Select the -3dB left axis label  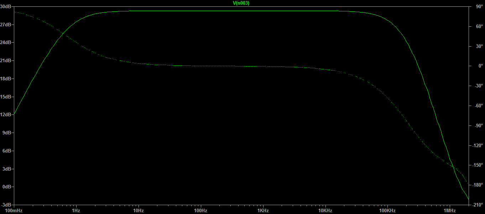(x=6, y=205)
